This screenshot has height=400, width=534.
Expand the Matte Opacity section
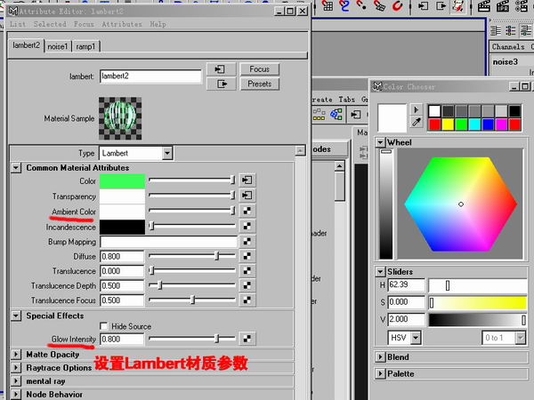pyautogui.click(x=16, y=355)
